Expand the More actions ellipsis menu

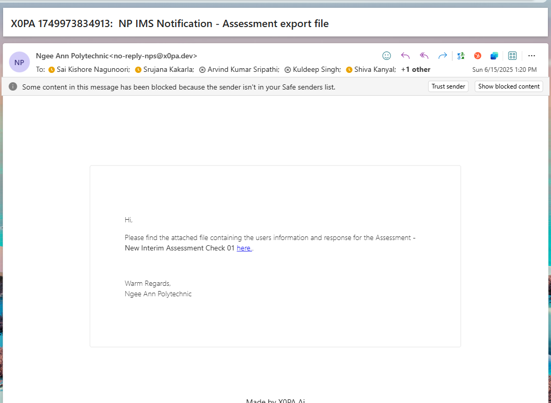coord(531,56)
